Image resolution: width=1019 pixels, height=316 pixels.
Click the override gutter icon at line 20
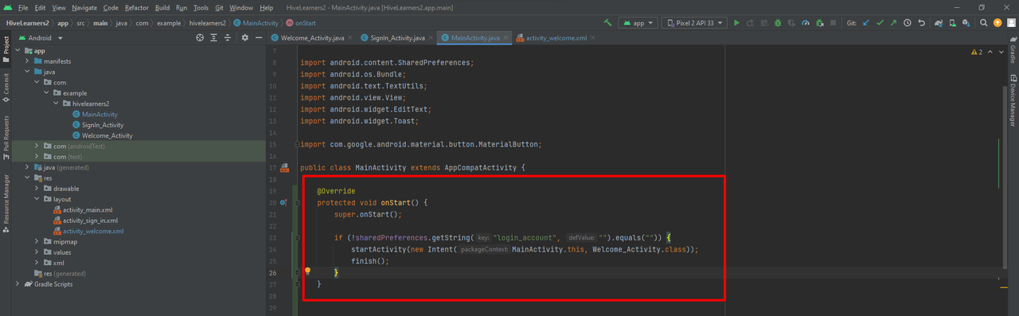tap(284, 203)
